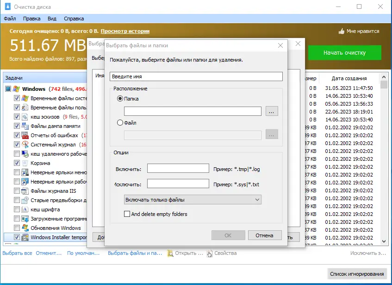Click the open folder icon in bottom toolbar
392x285 pixels.
170,253
